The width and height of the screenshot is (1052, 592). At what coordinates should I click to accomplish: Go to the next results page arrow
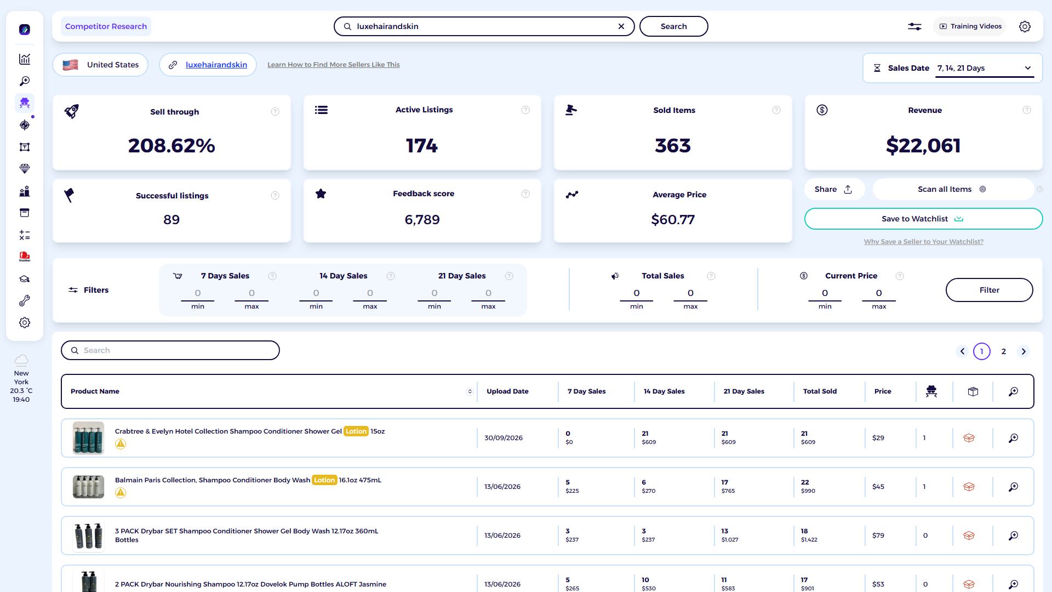tap(1024, 351)
